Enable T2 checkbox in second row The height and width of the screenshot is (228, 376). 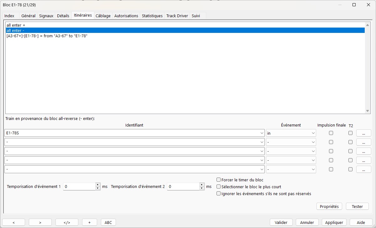(350, 142)
